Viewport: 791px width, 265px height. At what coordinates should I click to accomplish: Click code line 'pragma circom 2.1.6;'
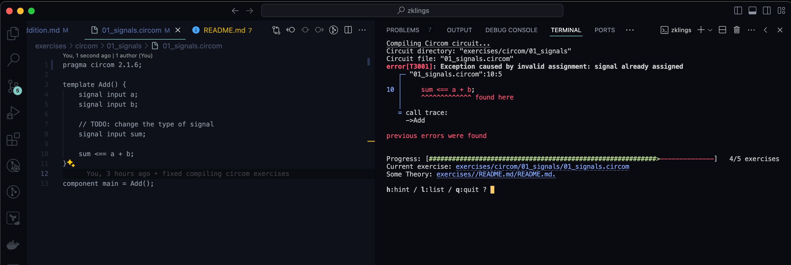point(102,65)
